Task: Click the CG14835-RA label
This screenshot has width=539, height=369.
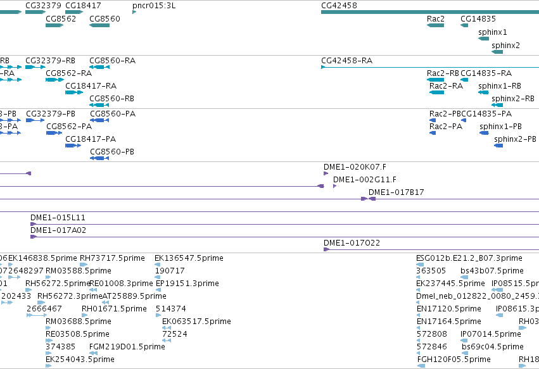Action: [486, 73]
